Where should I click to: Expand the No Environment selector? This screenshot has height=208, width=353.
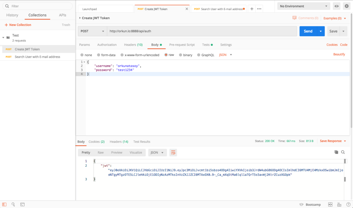(304, 6)
